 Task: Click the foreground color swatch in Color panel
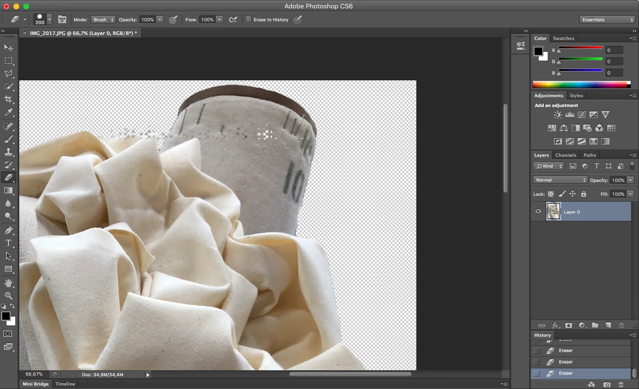pyautogui.click(x=538, y=51)
